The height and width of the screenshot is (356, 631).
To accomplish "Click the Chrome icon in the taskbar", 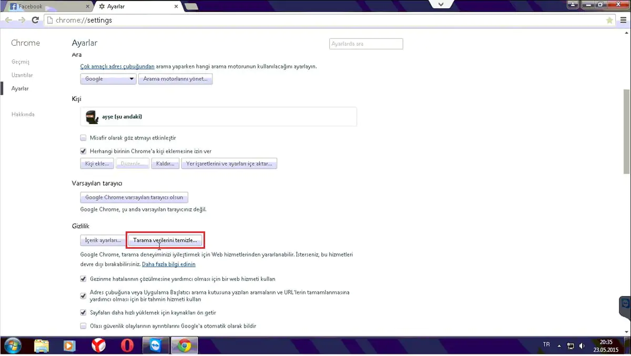I will click(184, 345).
